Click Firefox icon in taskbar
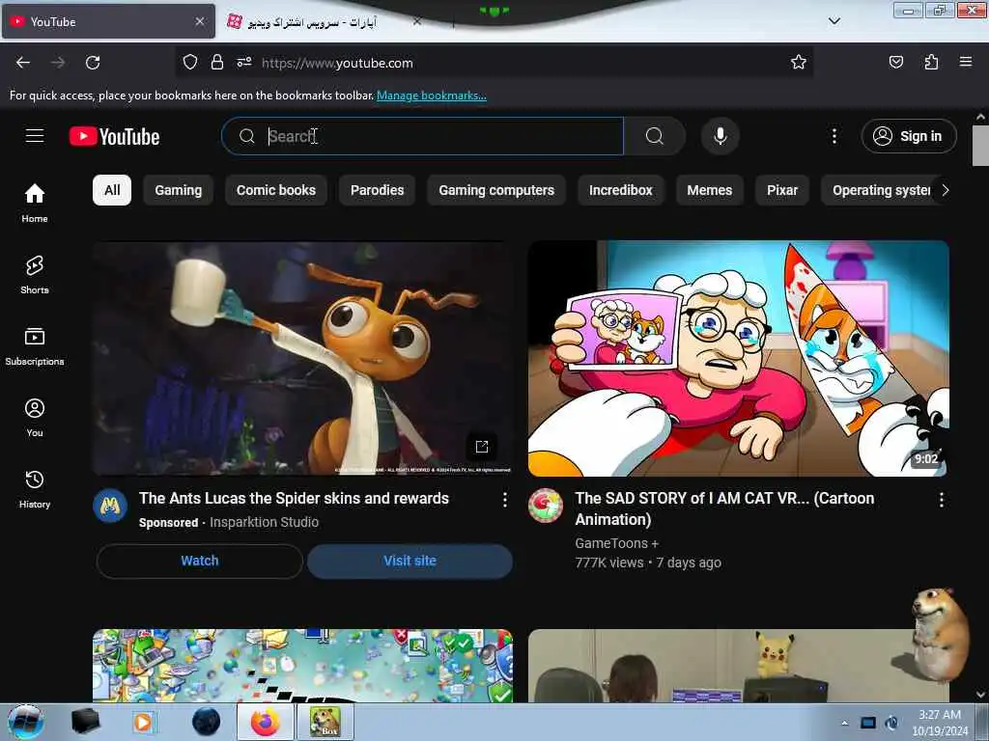This screenshot has width=989, height=741. (266, 722)
